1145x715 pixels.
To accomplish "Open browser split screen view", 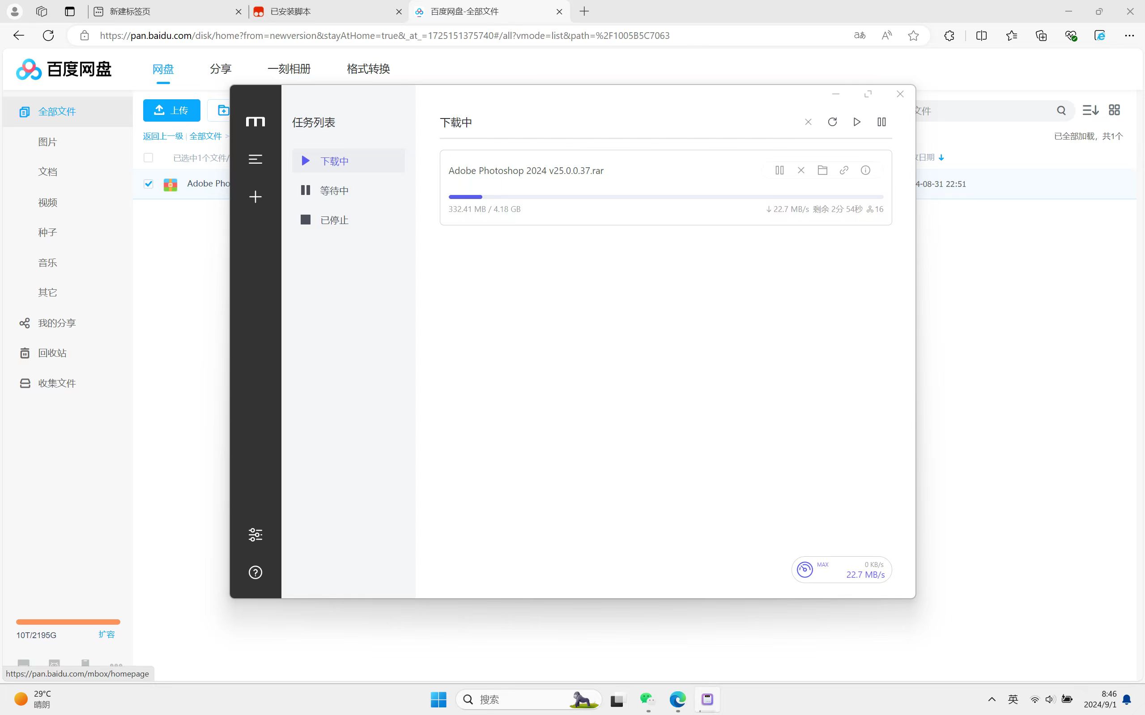I will (981, 35).
